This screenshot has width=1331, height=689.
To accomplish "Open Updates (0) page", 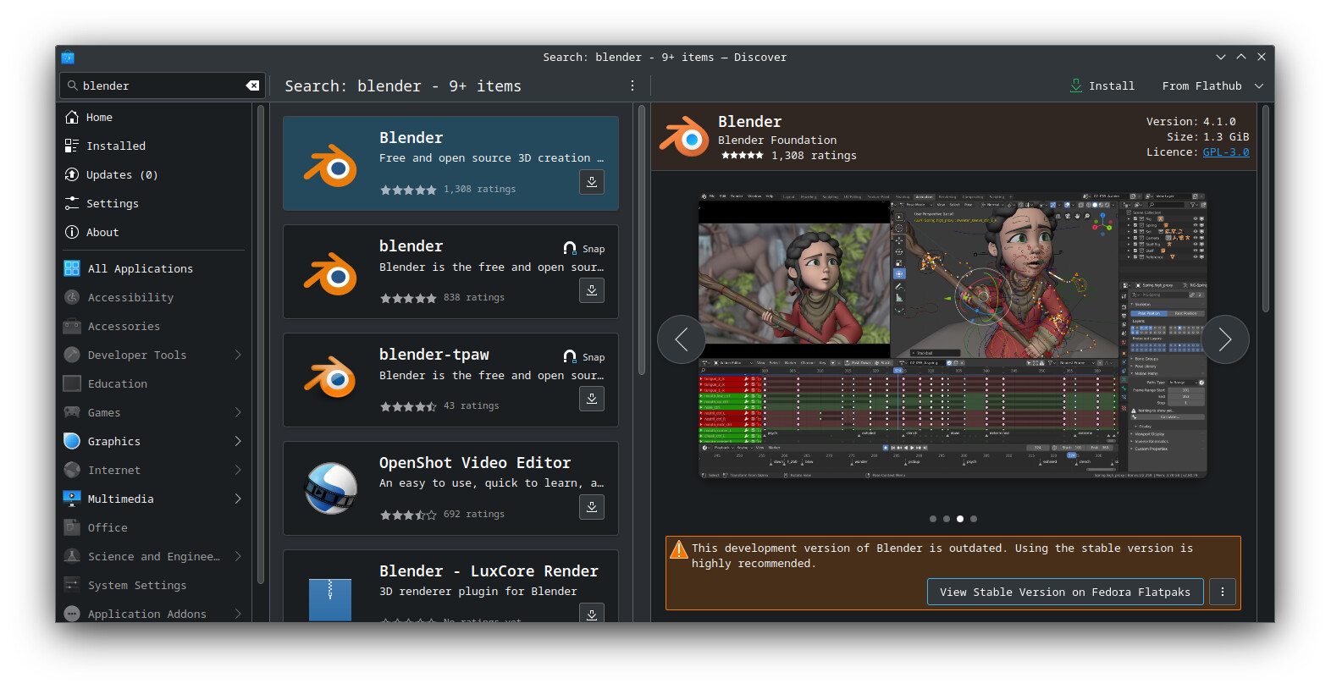I will coord(156,175).
